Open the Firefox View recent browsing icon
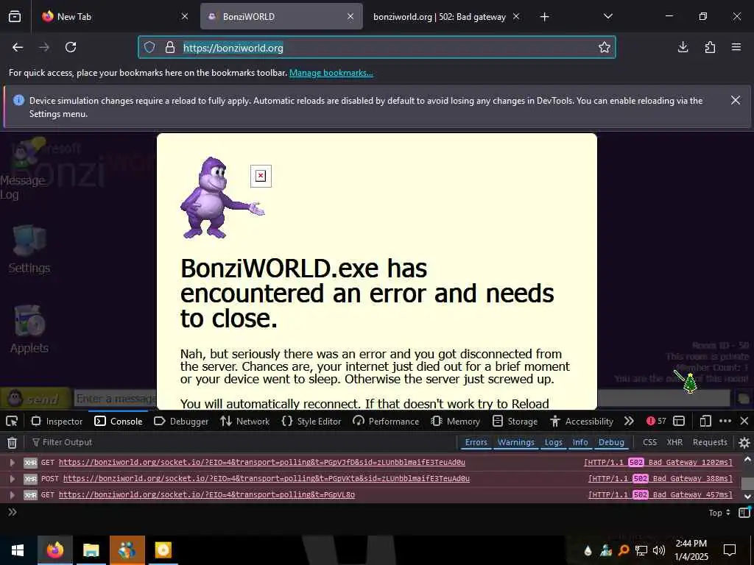This screenshot has width=754, height=565. tap(15, 17)
